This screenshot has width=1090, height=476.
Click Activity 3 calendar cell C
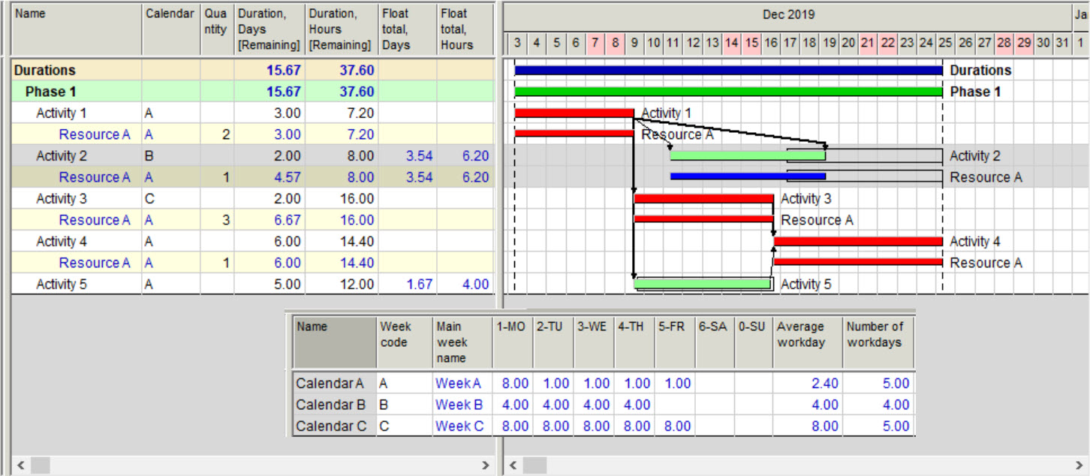(171, 199)
